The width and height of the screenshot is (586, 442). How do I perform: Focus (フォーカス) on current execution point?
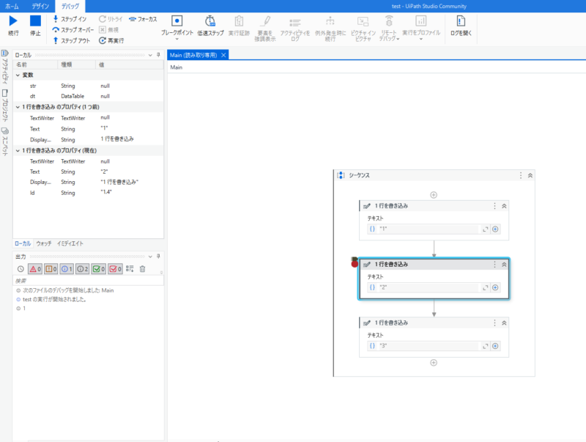(x=143, y=19)
